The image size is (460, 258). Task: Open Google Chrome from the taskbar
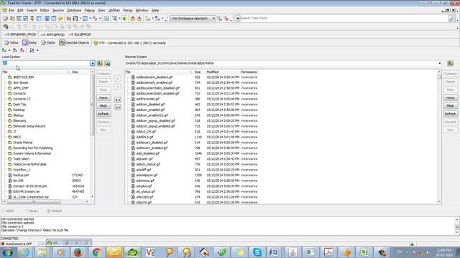pyautogui.click(x=96, y=252)
